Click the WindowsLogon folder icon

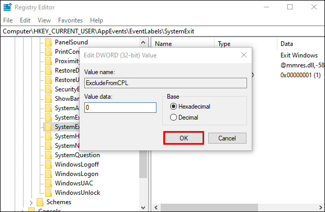48,174
